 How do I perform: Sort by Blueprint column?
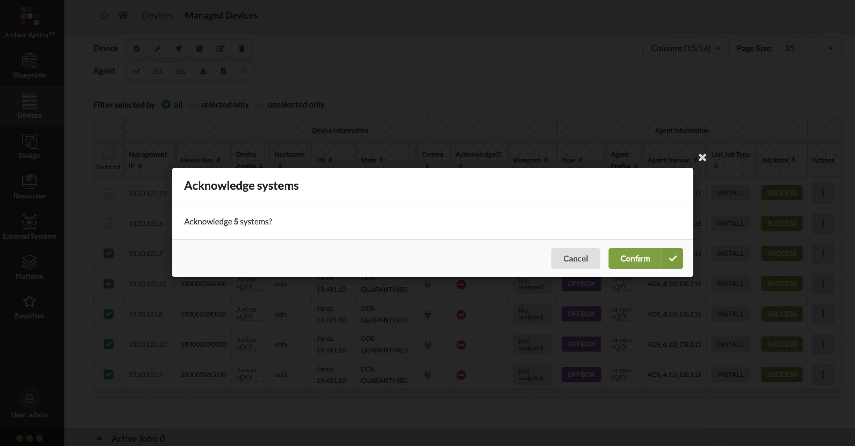tap(546, 160)
